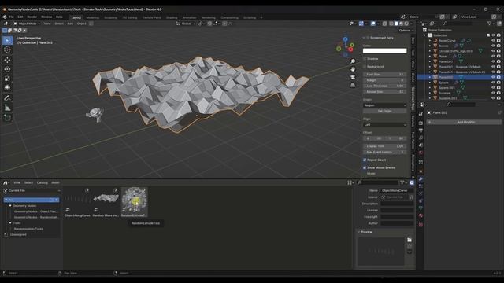504x283 pixels.
Task: Click the viewport pan hand icon
Action: click(x=353, y=69)
